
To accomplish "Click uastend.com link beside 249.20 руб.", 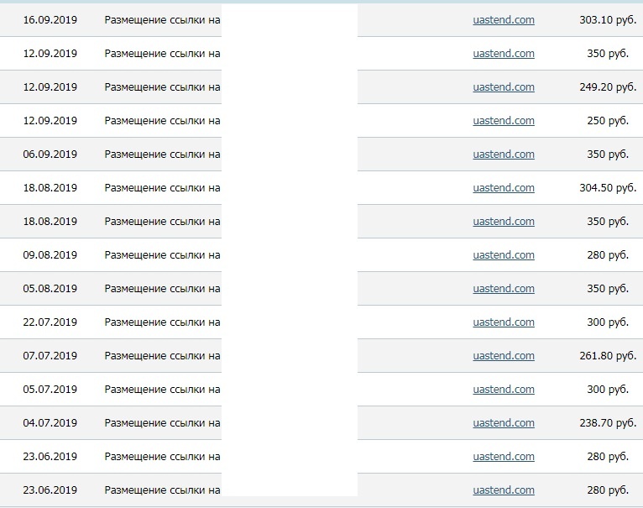I will [x=504, y=87].
